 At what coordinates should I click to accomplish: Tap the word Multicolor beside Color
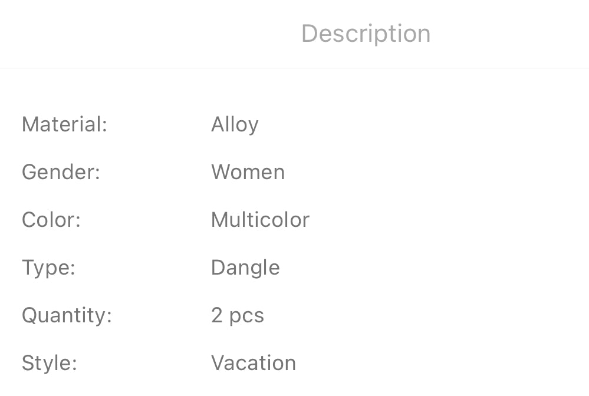(x=260, y=220)
